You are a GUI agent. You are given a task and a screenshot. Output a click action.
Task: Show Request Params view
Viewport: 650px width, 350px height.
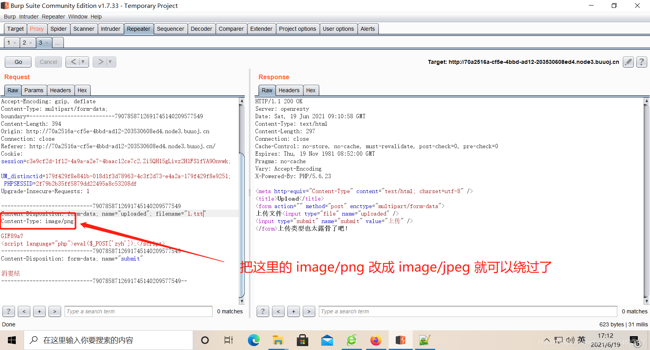(34, 90)
